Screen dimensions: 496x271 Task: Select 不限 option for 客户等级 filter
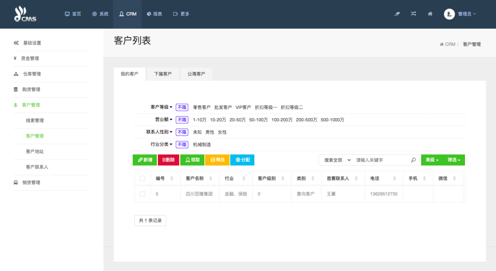pos(182,107)
